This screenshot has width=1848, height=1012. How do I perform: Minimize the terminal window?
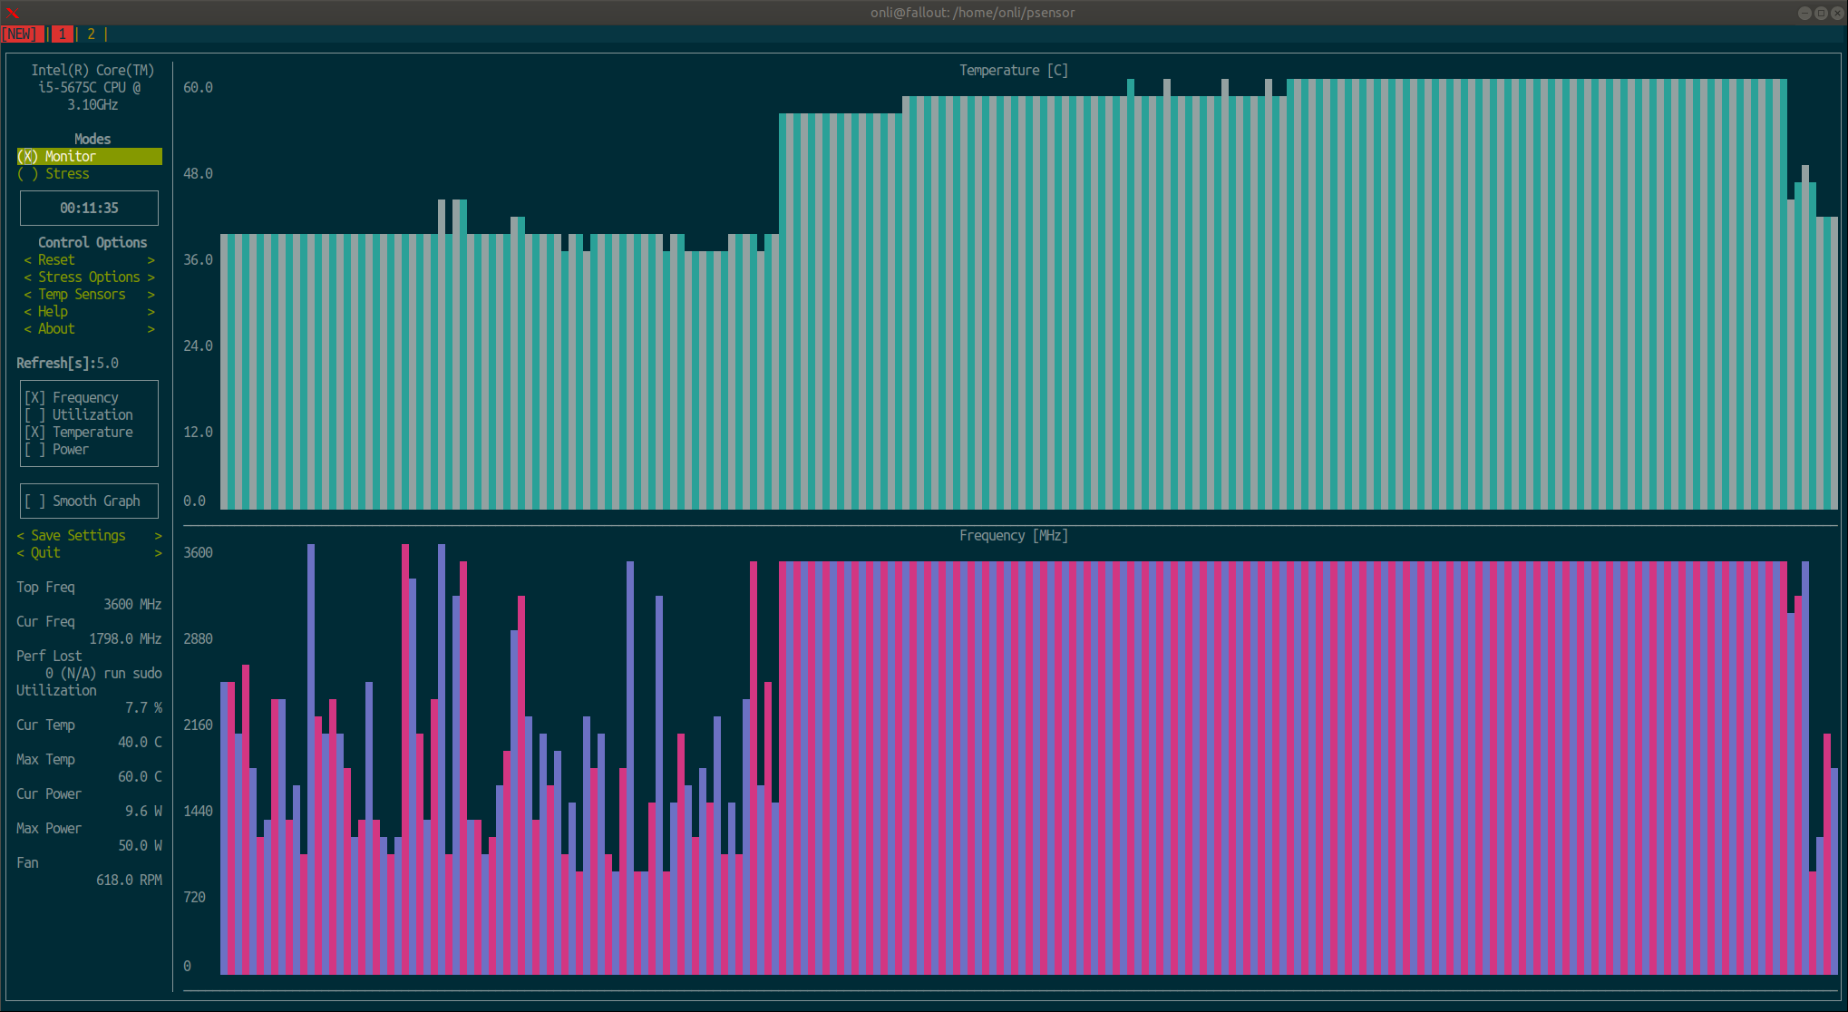point(1804,13)
